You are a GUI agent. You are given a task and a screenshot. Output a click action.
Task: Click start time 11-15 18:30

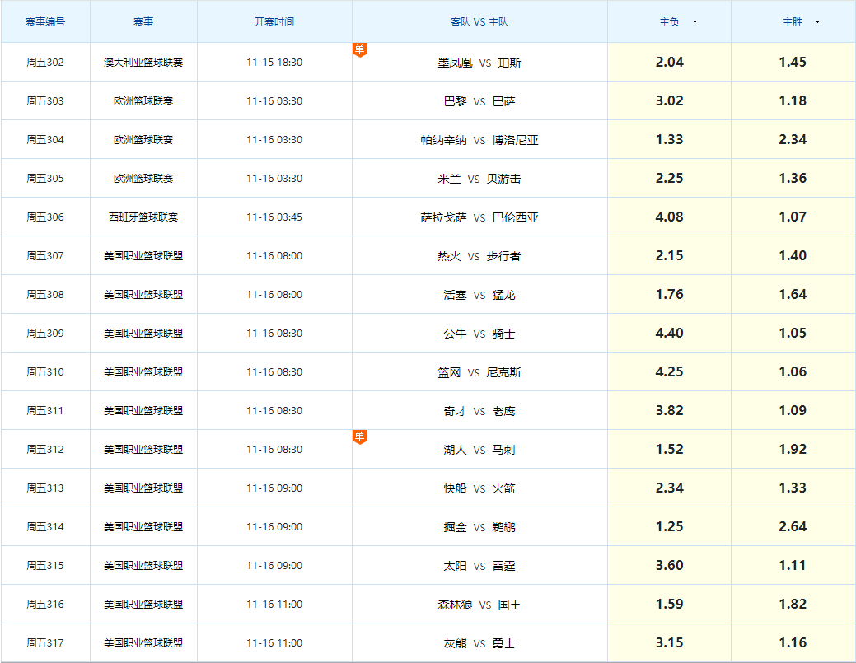[x=274, y=63]
